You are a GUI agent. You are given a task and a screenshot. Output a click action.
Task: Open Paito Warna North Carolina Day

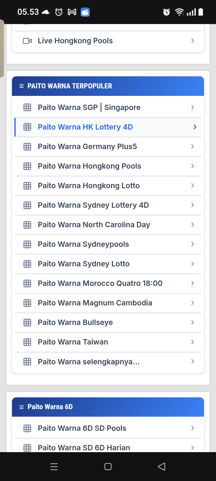point(94,225)
